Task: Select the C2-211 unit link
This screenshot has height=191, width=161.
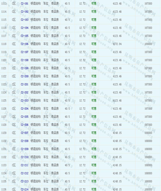Action: (x=24, y=165)
